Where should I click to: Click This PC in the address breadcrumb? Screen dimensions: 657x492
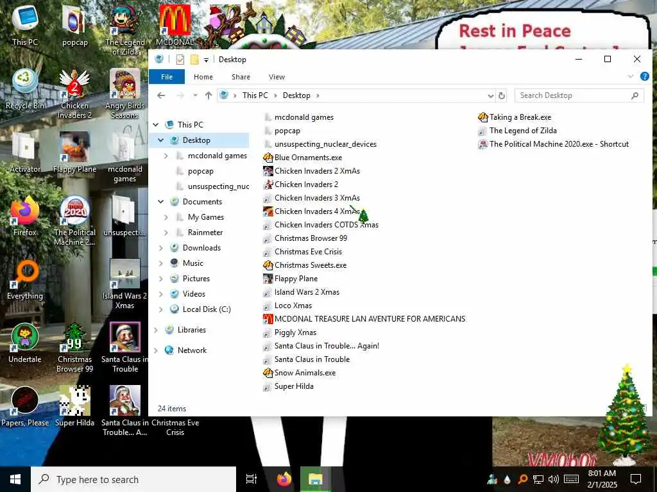(x=255, y=95)
